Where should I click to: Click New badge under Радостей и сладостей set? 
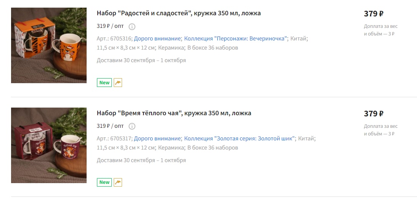(x=104, y=83)
